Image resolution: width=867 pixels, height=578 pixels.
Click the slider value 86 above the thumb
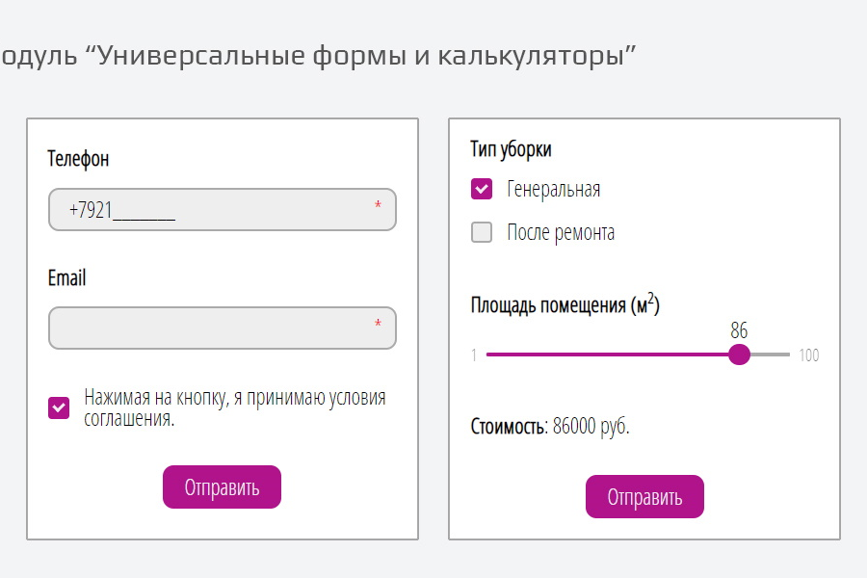739,330
